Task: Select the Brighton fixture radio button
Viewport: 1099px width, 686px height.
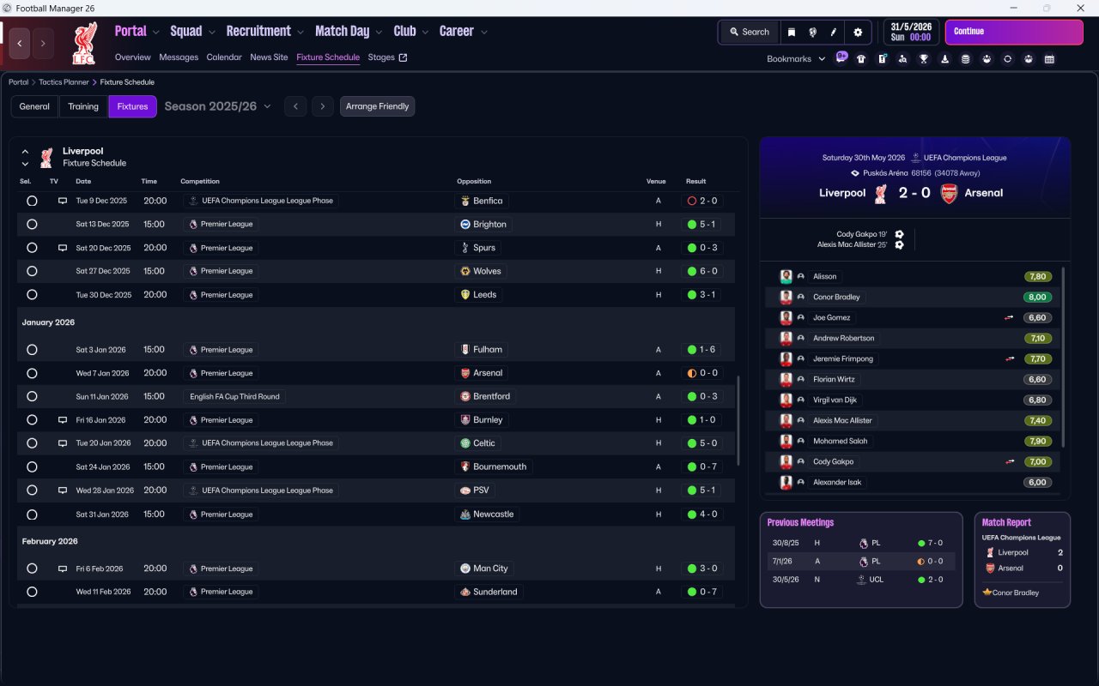Action: pos(32,224)
